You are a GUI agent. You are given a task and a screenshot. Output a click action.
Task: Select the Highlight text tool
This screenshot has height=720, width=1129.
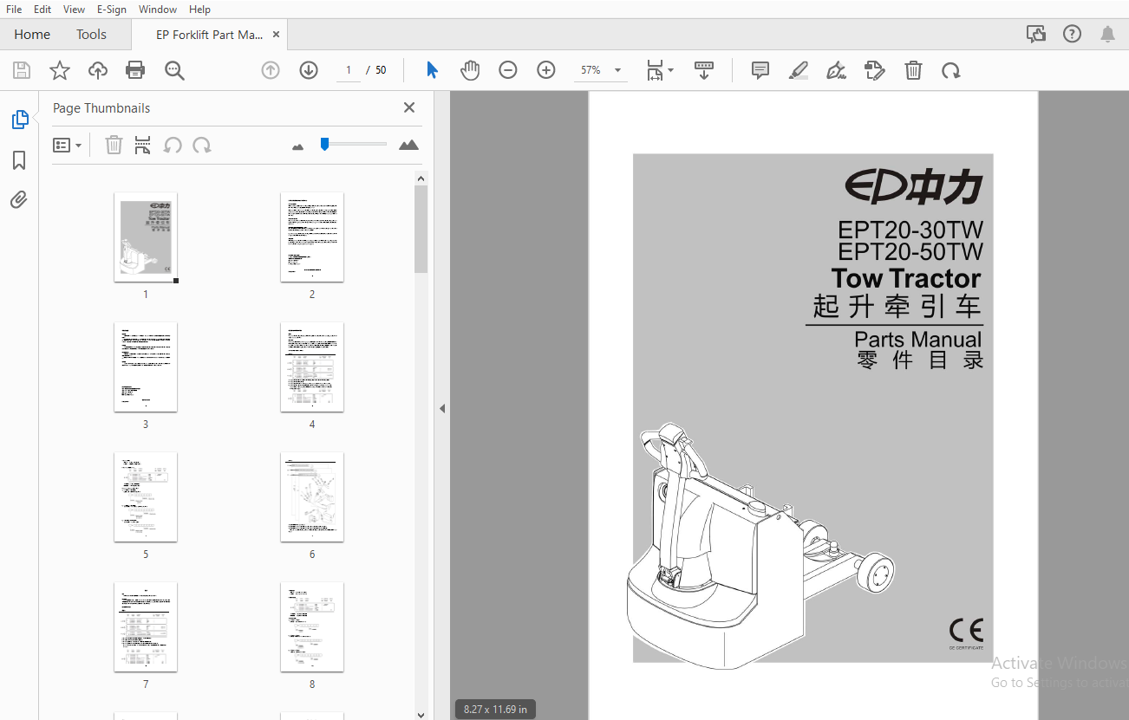799,70
